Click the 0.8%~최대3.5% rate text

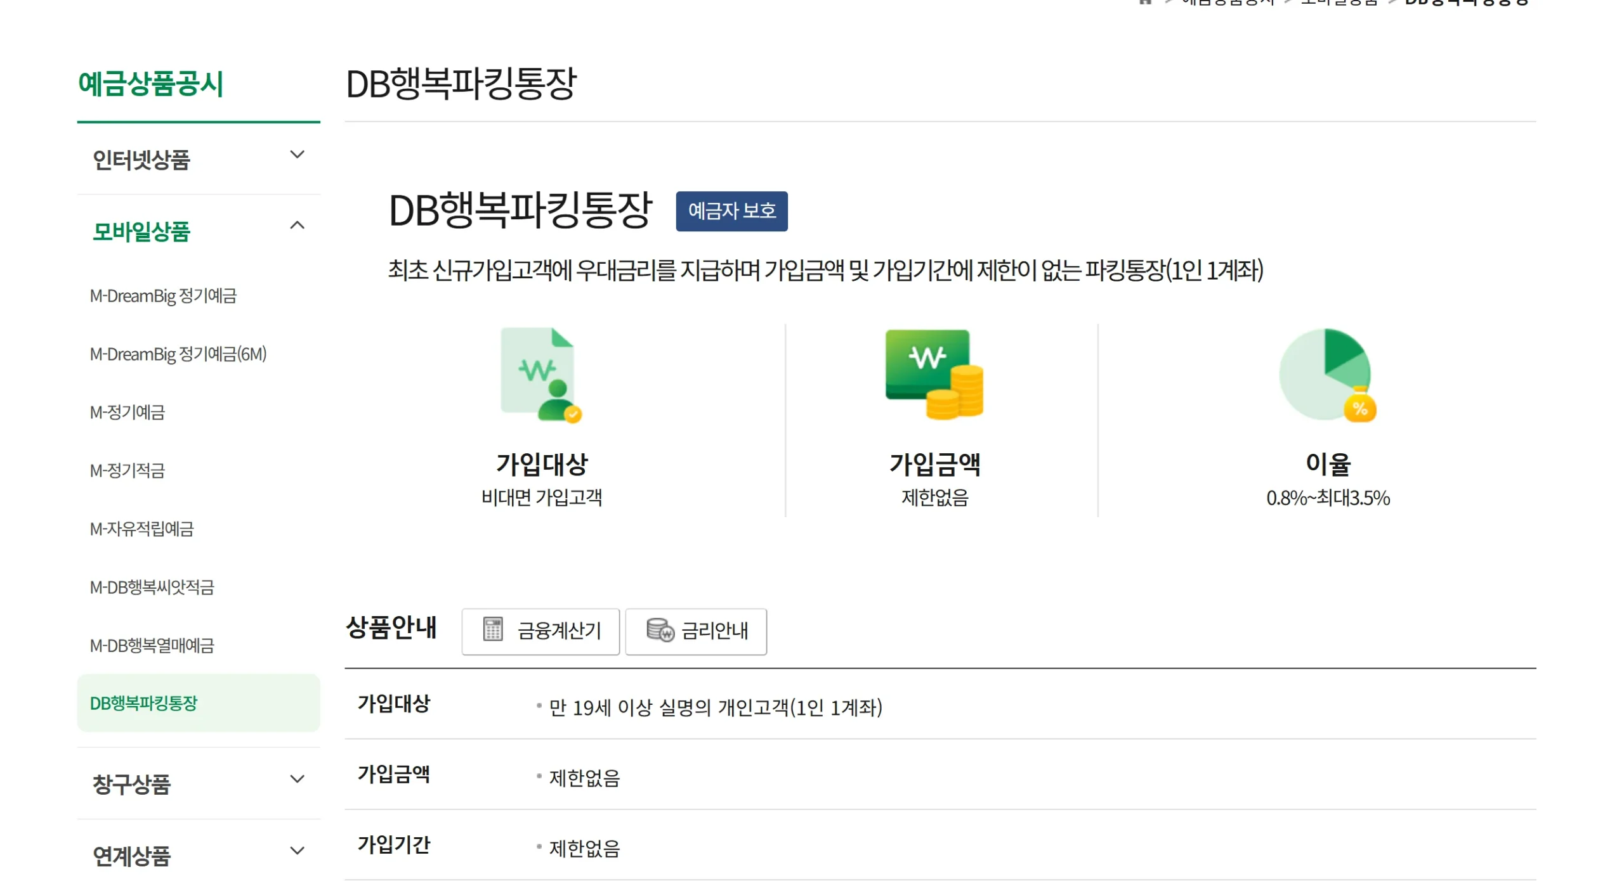coord(1327,498)
